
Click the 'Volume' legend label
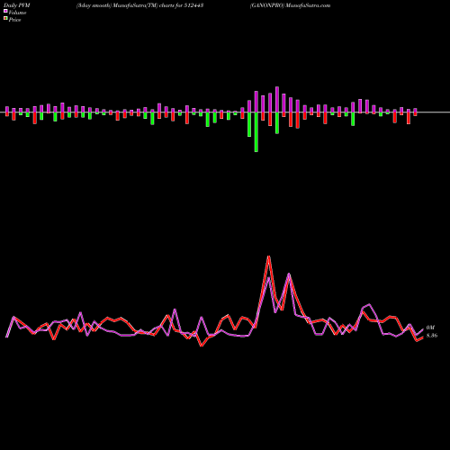pos(17,13)
